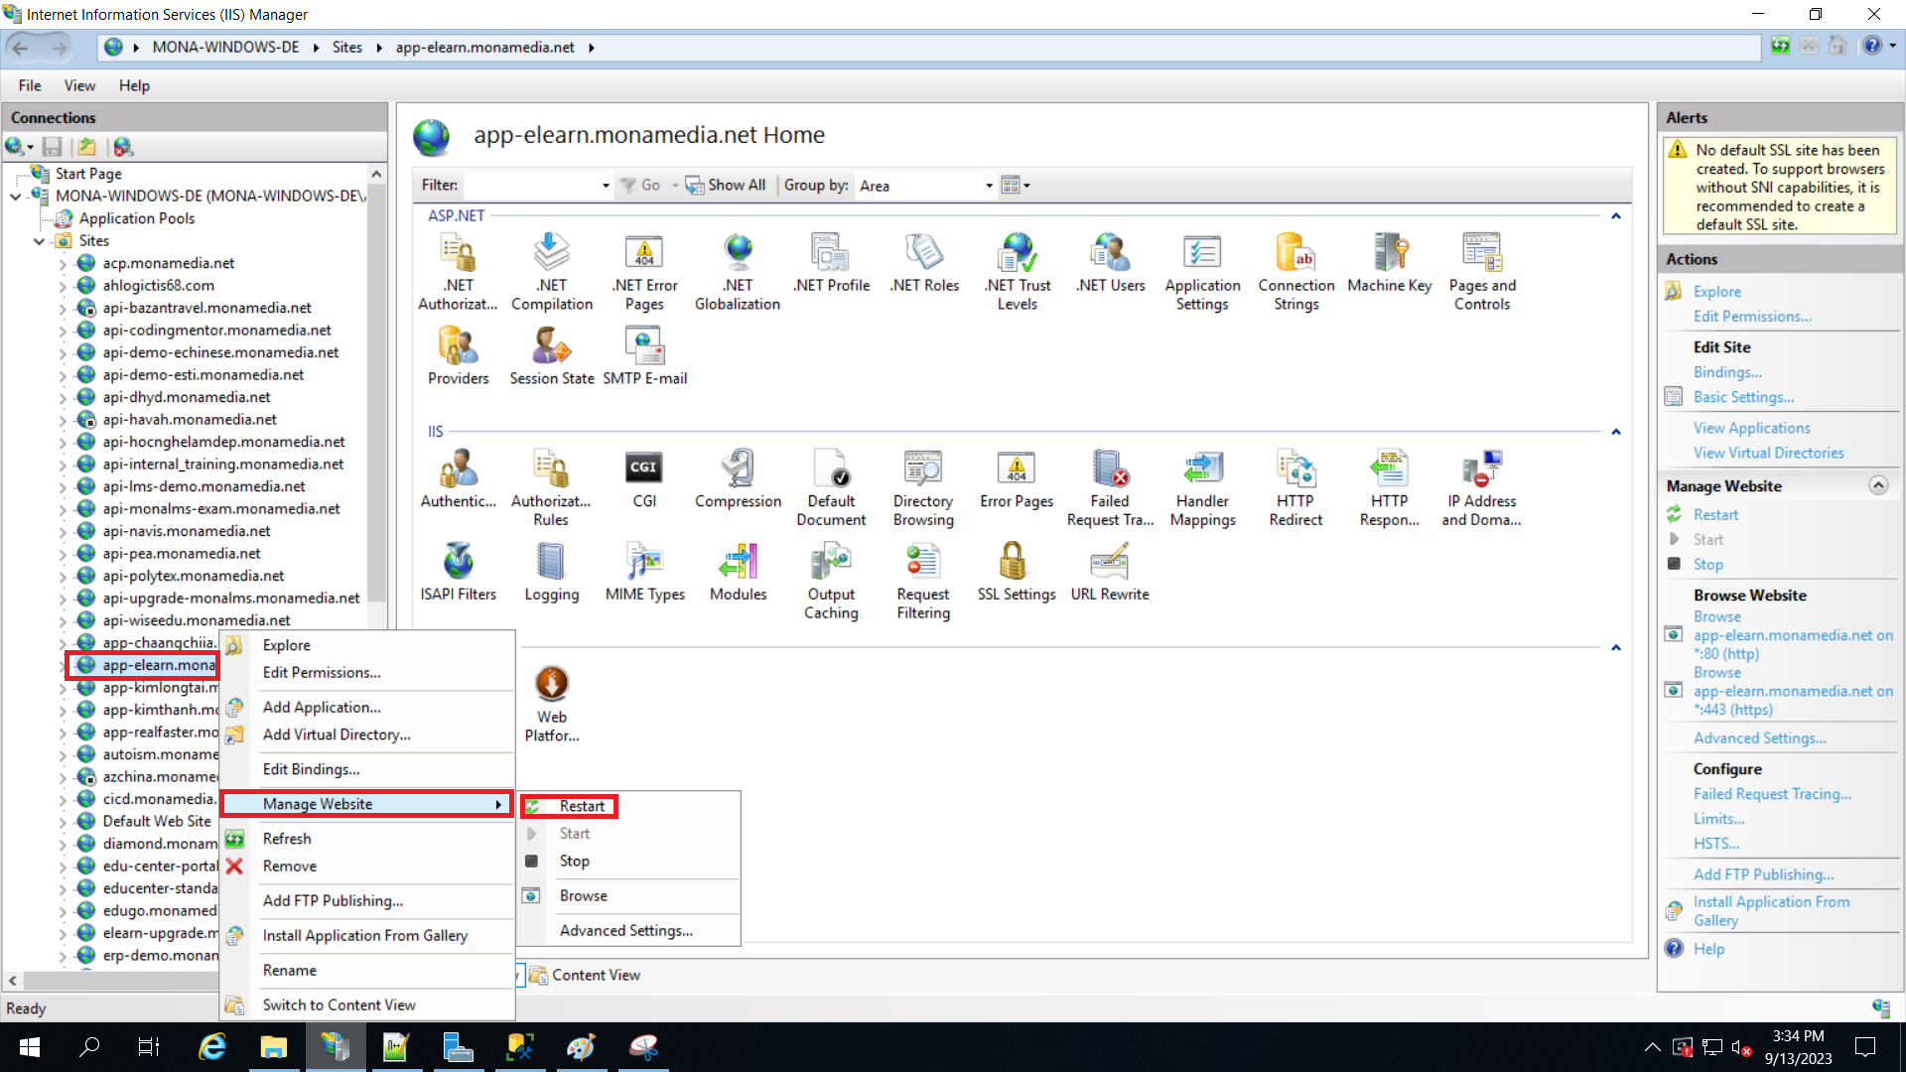This screenshot has width=1906, height=1072.
Task: Open the View menu
Action: coord(79,86)
